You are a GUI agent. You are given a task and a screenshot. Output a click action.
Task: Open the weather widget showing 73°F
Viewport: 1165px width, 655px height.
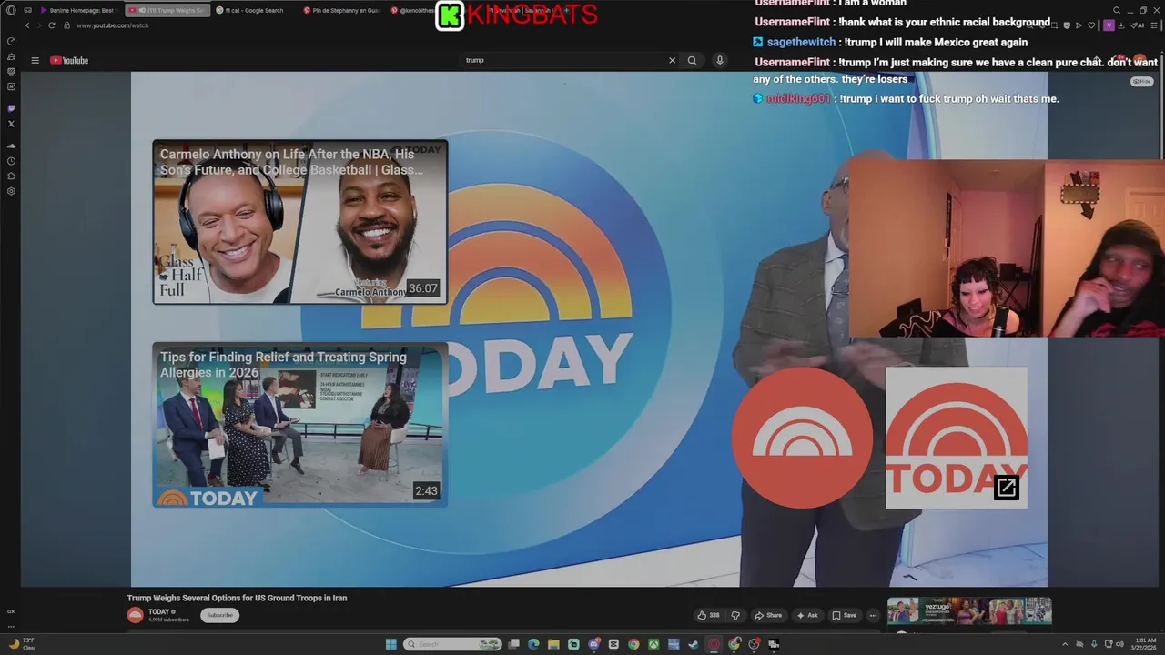point(22,643)
